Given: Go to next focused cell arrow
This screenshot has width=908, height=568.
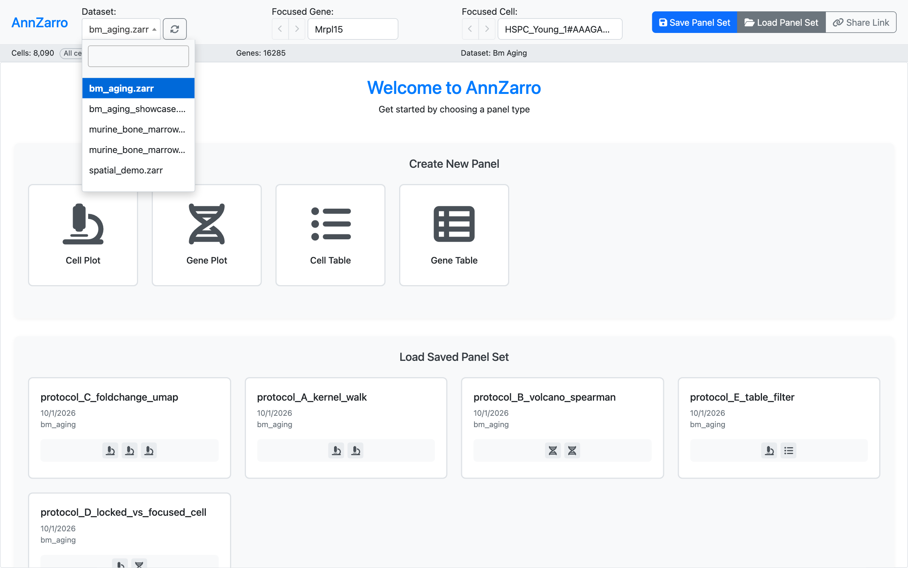Looking at the screenshot, I should coord(487,29).
